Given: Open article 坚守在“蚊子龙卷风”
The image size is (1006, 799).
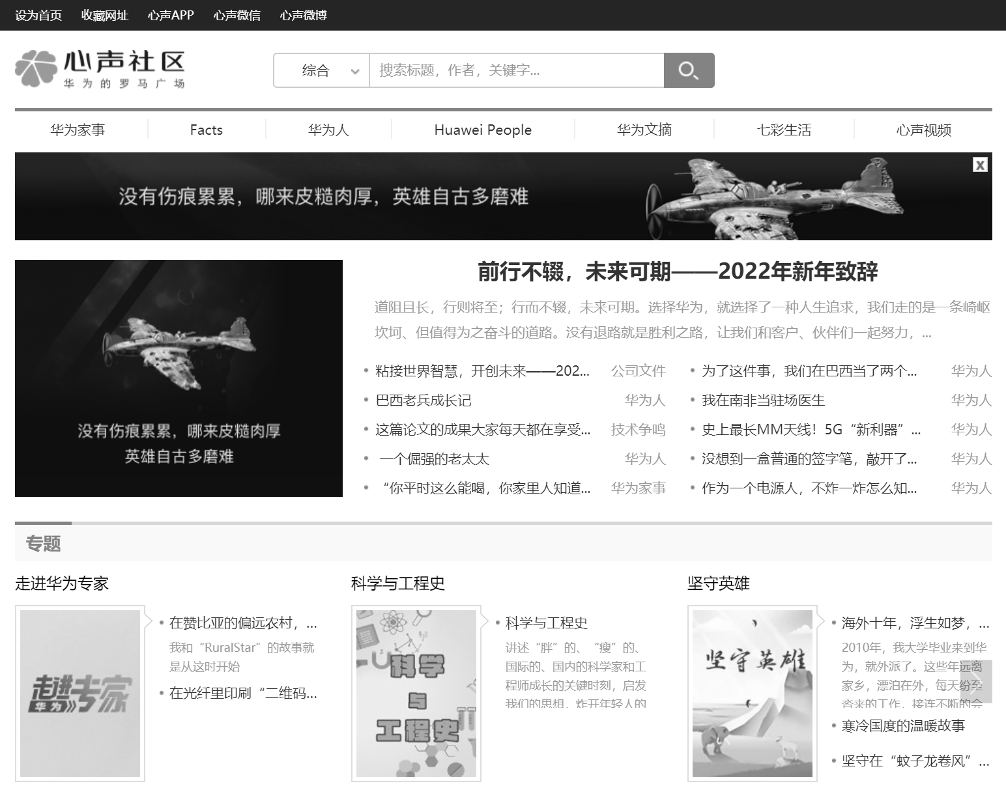Looking at the screenshot, I should pyautogui.click(x=915, y=761).
